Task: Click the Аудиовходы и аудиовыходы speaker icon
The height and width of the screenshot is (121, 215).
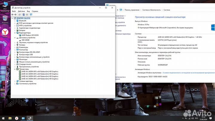Action: coord(17,28)
